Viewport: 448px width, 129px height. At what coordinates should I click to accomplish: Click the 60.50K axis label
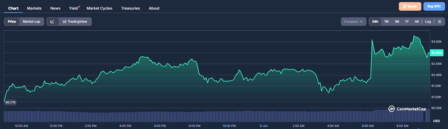coord(437,108)
